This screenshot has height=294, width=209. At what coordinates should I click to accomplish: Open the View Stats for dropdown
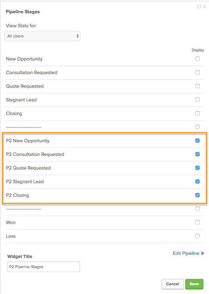pyautogui.click(x=42, y=36)
